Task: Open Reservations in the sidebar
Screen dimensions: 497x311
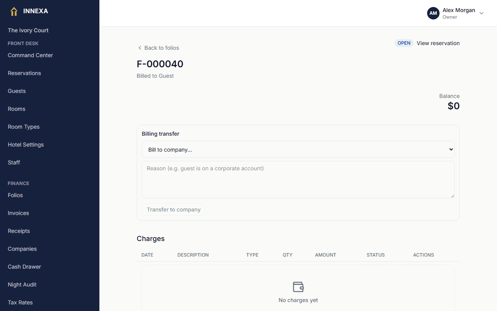Action: coord(24,73)
